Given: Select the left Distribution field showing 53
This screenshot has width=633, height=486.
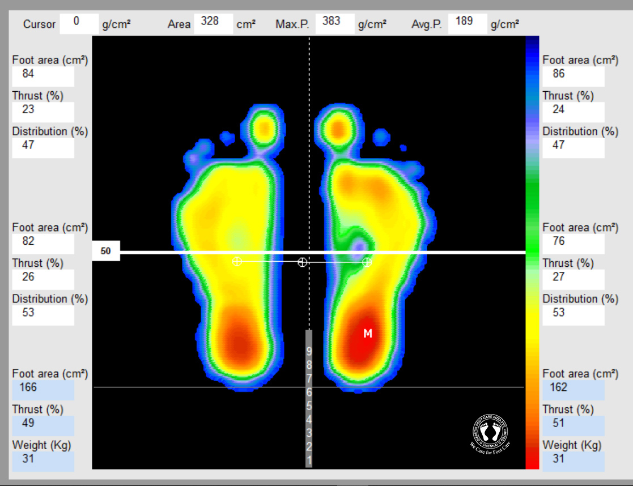Looking at the screenshot, I should (x=43, y=315).
